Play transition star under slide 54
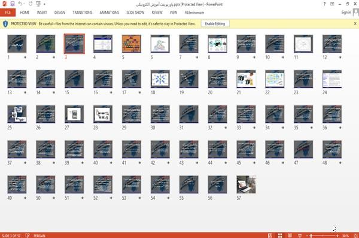The width and height of the screenshot is (359, 238). point(168,198)
